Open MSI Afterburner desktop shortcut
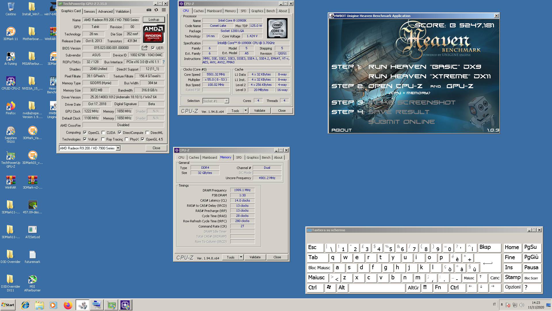Viewport: 552px width, 311px height. pyautogui.click(x=32, y=283)
